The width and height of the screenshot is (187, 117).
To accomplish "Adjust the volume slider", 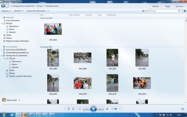I will pos(115,109).
